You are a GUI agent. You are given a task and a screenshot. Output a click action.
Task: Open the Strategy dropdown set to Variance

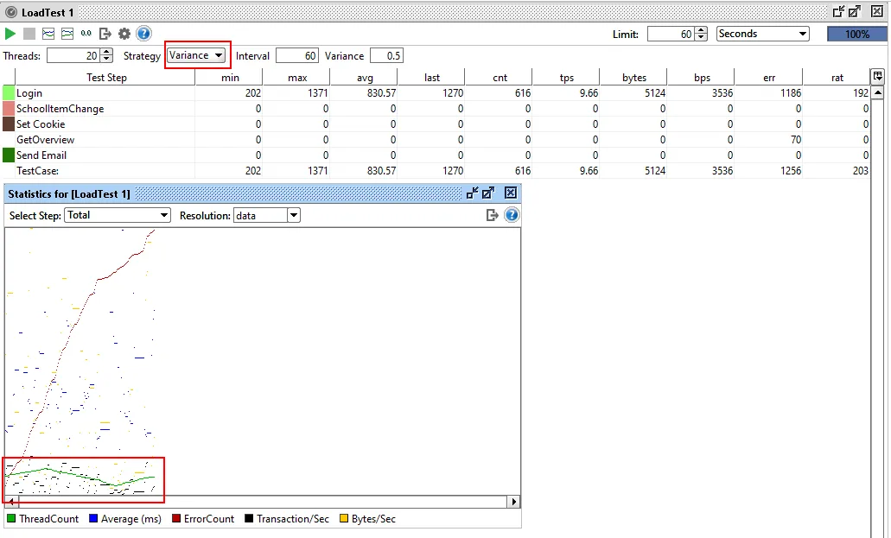tap(197, 55)
